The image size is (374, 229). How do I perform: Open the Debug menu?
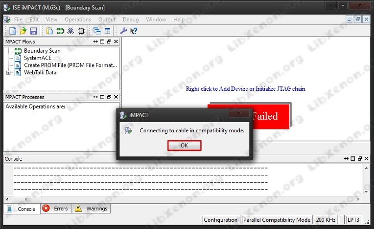click(x=131, y=20)
